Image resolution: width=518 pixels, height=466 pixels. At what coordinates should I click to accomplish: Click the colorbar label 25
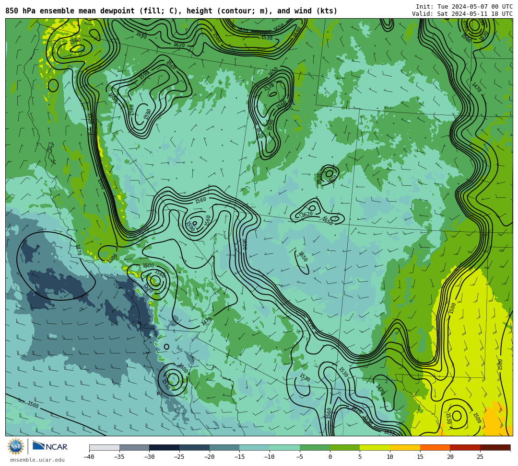[480, 457]
